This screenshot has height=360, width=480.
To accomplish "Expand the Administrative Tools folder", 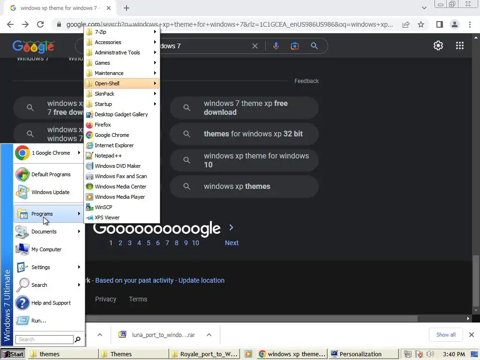I will (x=122, y=52).
